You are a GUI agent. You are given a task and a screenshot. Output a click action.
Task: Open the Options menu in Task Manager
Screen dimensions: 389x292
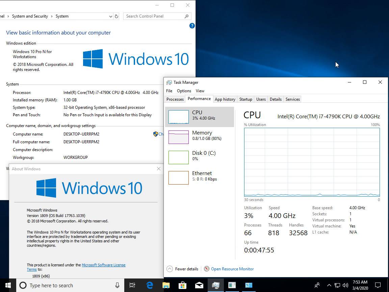click(x=184, y=91)
